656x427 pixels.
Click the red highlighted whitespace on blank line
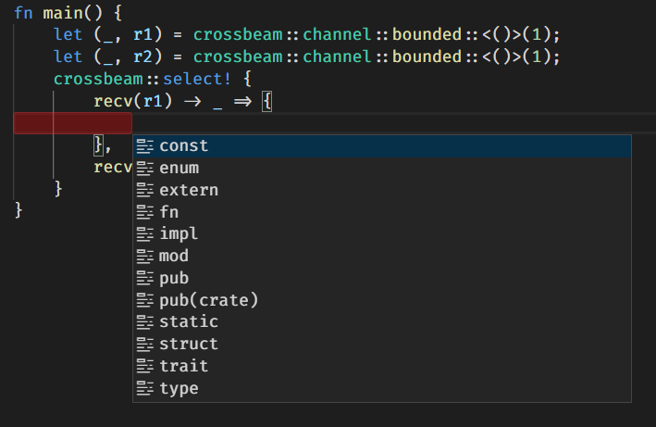point(73,123)
